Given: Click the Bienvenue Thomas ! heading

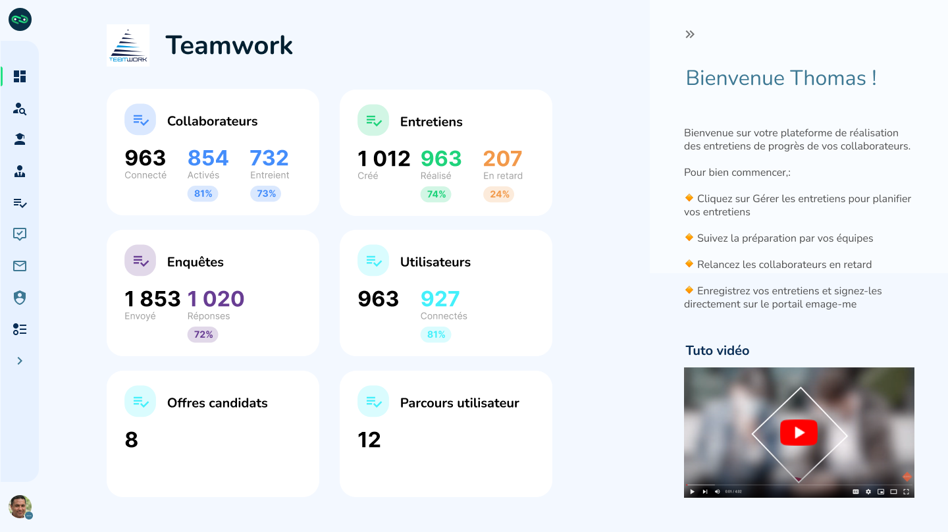Looking at the screenshot, I should pyautogui.click(x=781, y=78).
